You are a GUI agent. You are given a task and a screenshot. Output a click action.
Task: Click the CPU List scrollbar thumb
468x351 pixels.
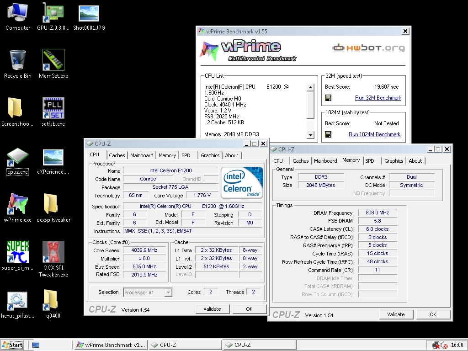pos(310,105)
